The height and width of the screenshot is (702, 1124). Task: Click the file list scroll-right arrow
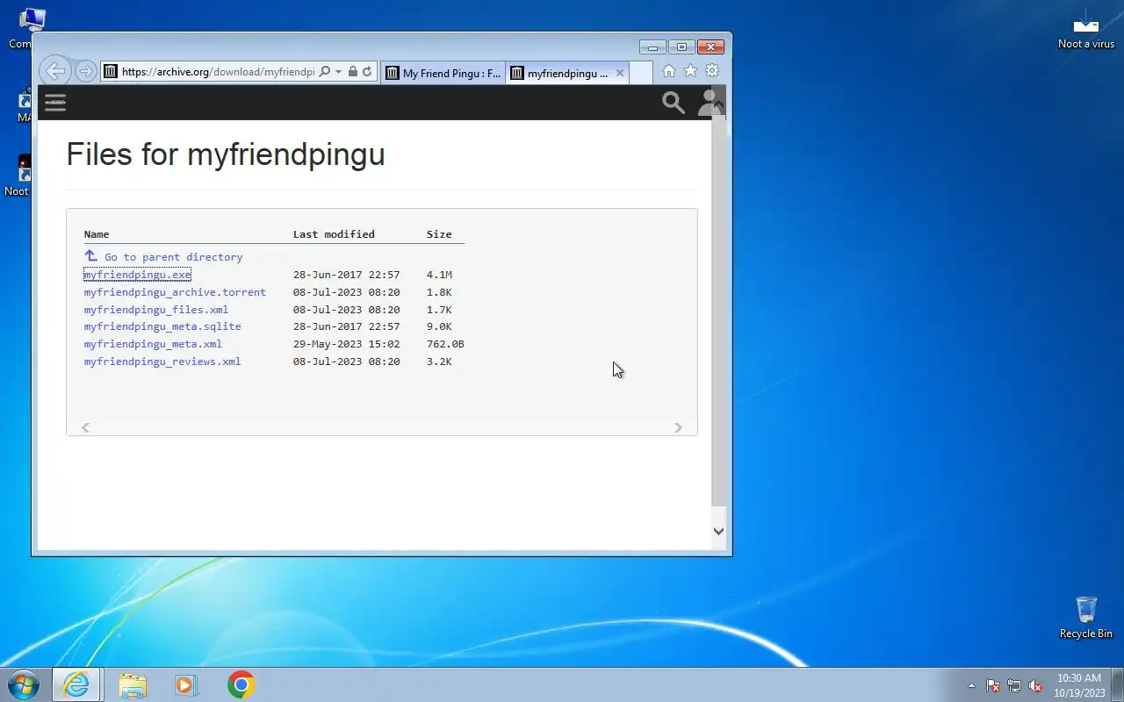click(x=678, y=427)
